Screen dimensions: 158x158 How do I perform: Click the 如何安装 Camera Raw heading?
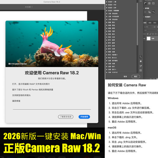[127, 85]
